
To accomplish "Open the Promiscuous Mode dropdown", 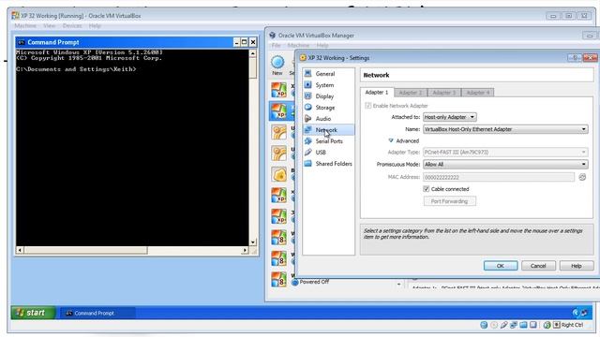I will coord(505,165).
